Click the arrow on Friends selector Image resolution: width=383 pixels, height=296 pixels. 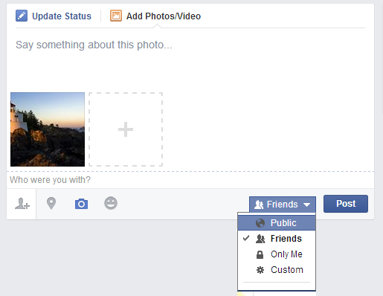(x=306, y=205)
